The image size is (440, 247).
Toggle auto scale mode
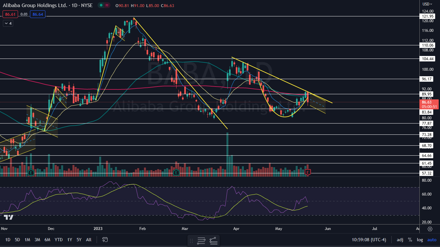432,240
